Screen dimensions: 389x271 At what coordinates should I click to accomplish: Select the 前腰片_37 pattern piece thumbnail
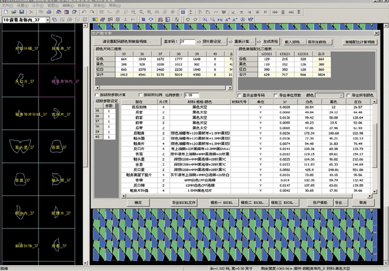(57, 212)
